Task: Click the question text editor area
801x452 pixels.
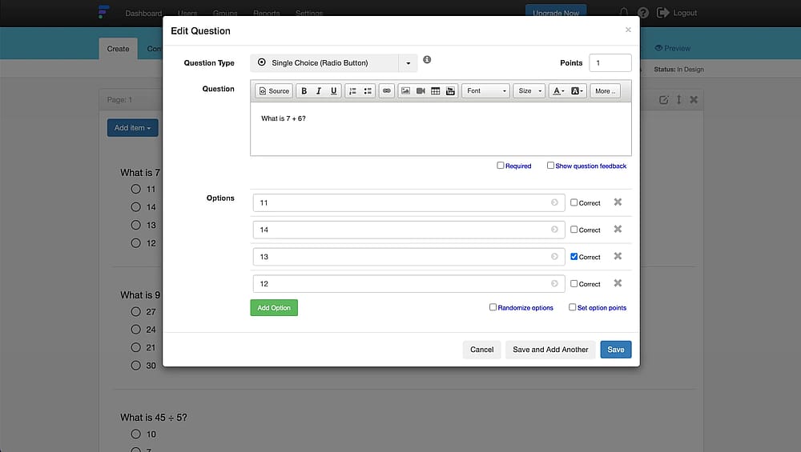Action: click(441, 129)
